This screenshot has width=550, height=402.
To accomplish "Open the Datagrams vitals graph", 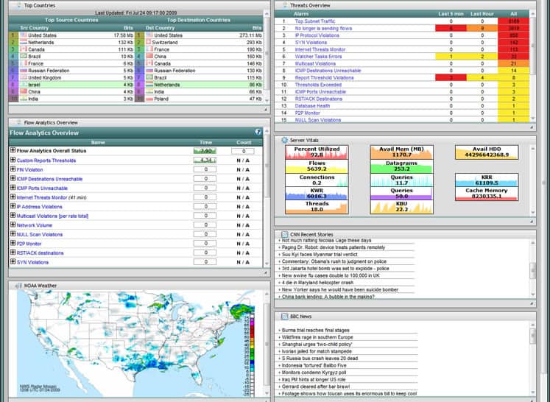I will 401,166.
